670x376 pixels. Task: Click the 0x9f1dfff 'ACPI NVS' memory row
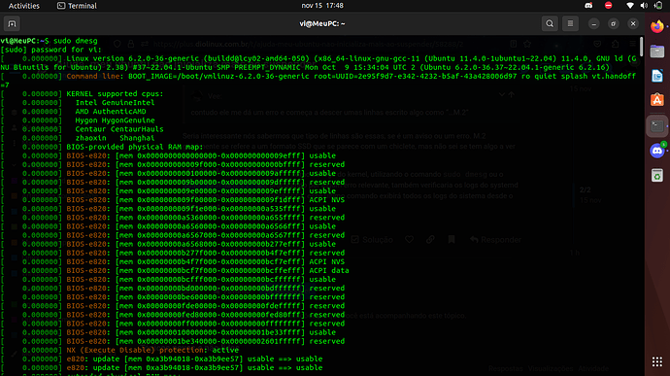click(x=206, y=200)
